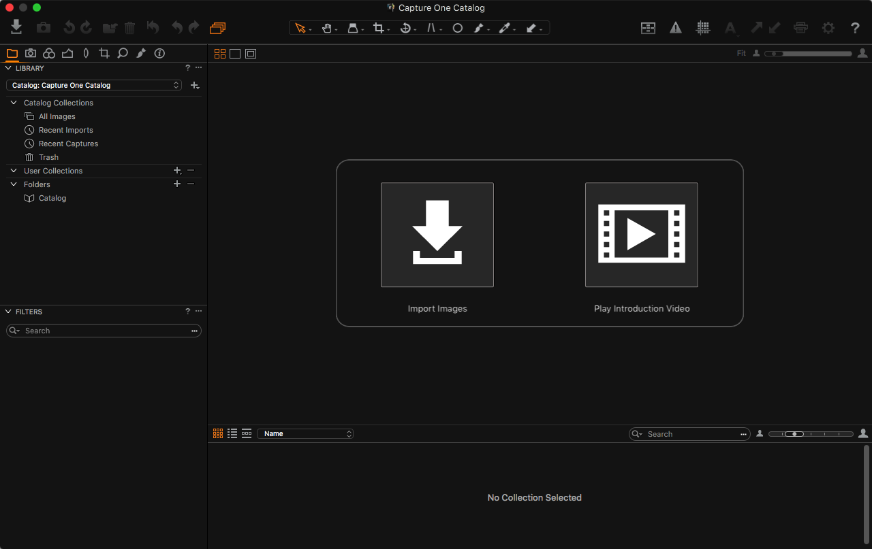Click the plus button next to the Catalog dropdown
Viewport: 872px width, 549px height.
pyautogui.click(x=195, y=85)
